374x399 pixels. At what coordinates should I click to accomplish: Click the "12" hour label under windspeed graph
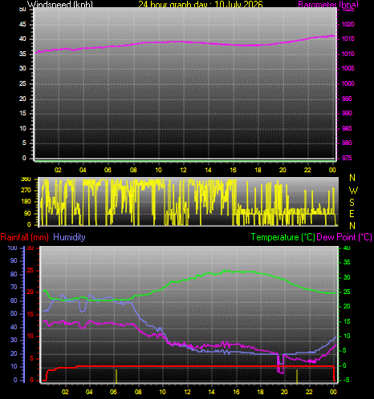pos(183,170)
